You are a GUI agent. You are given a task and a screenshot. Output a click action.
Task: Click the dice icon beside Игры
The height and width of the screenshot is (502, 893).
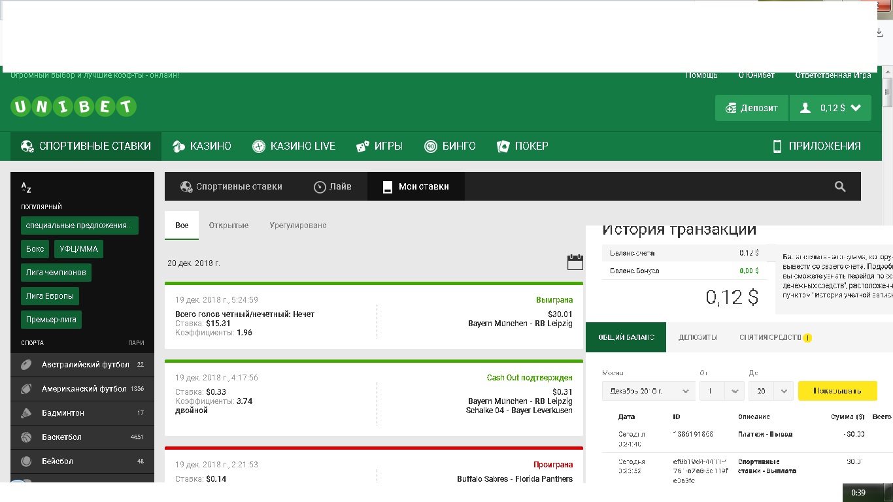click(x=362, y=146)
